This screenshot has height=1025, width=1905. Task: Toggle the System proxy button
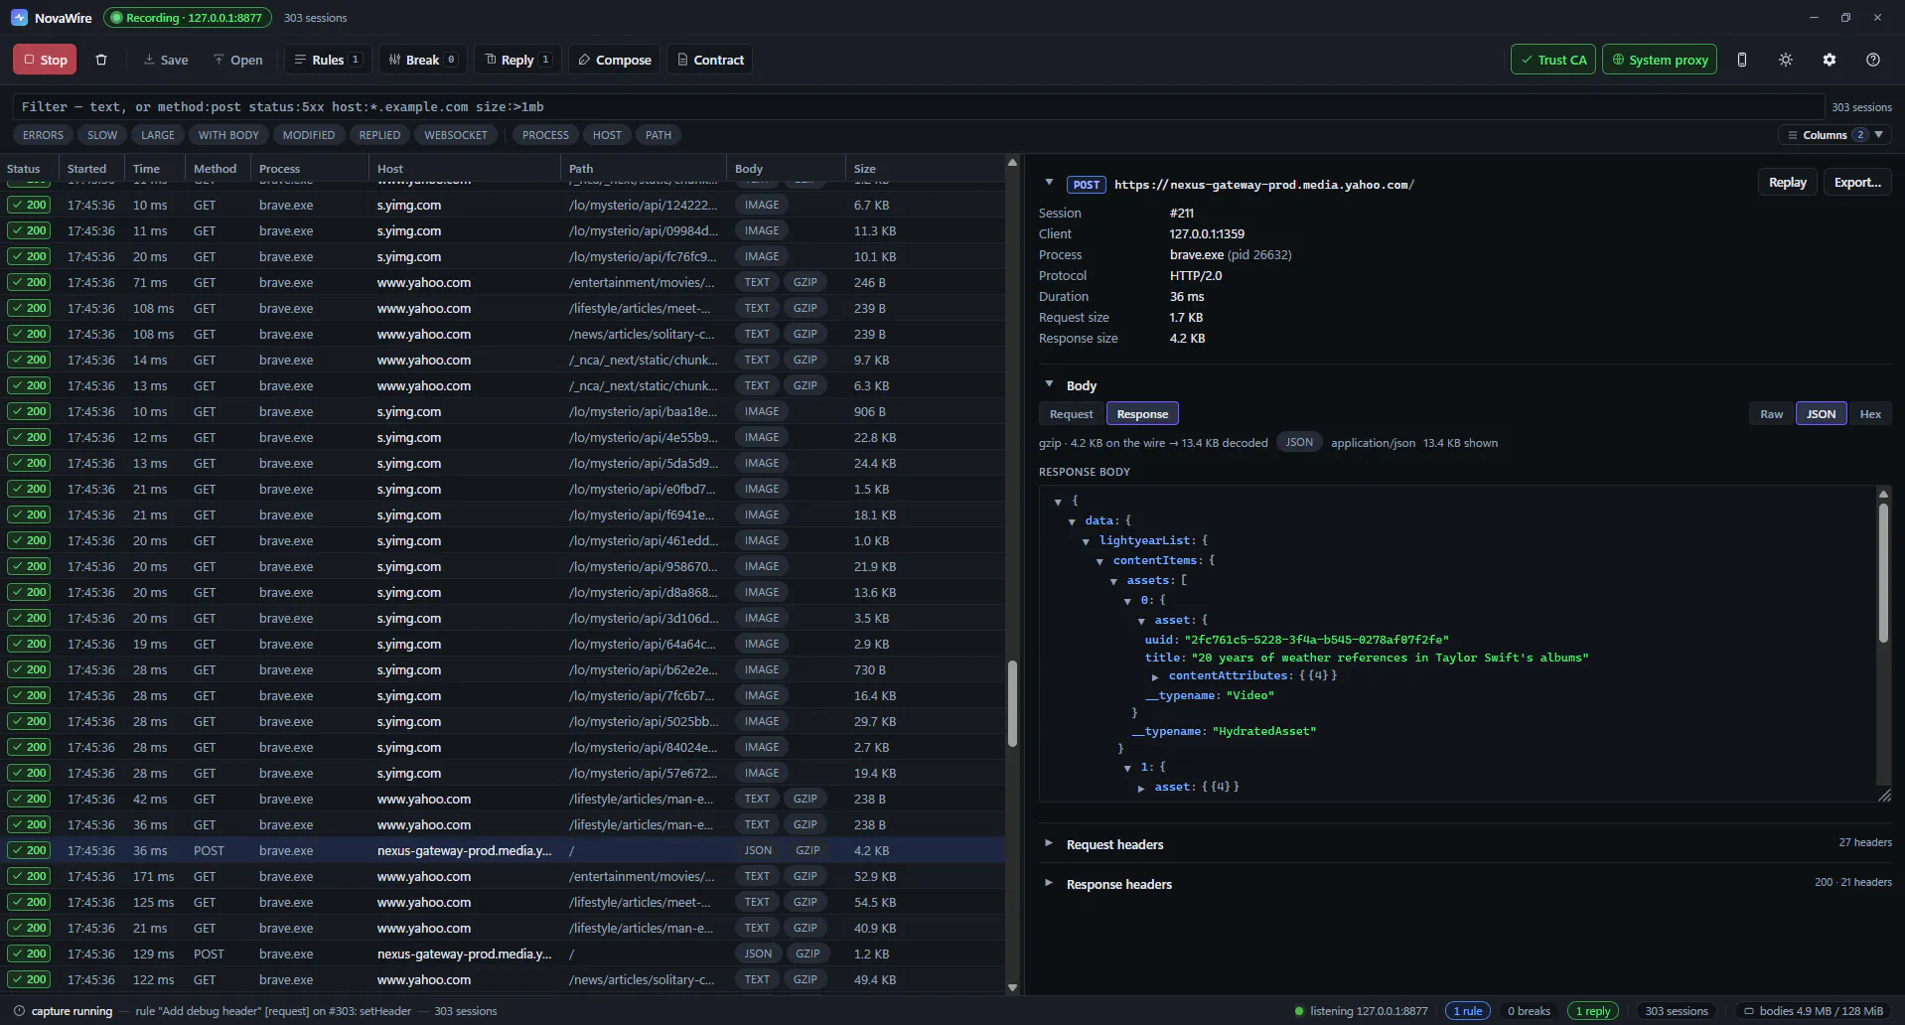(1660, 60)
